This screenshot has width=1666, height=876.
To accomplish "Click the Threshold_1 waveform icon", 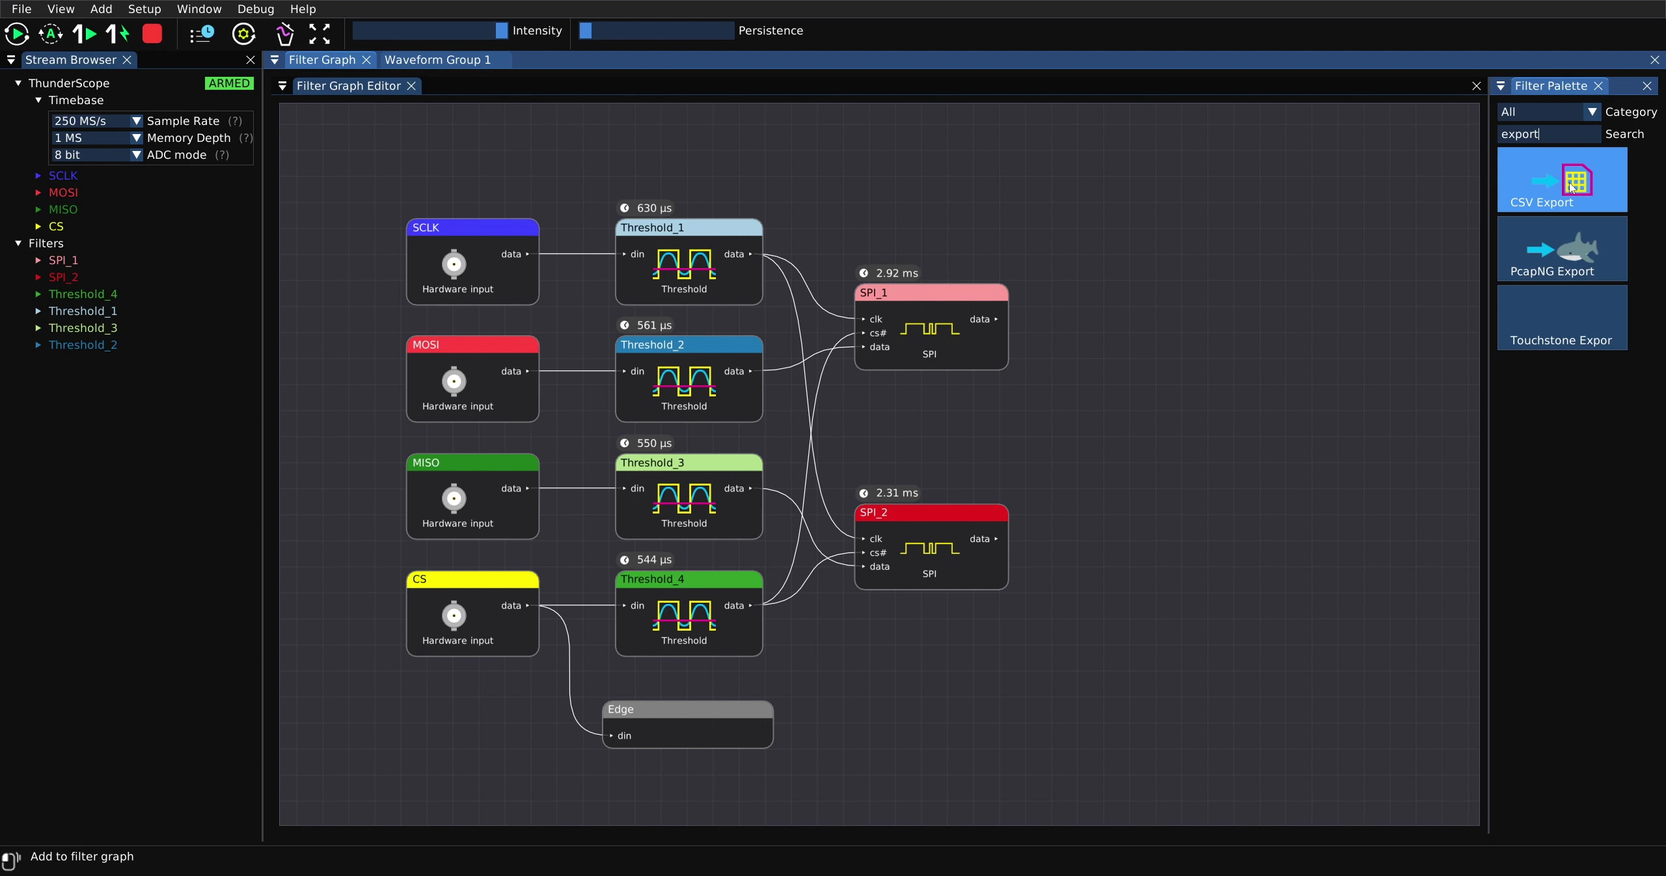I will tap(684, 264).
